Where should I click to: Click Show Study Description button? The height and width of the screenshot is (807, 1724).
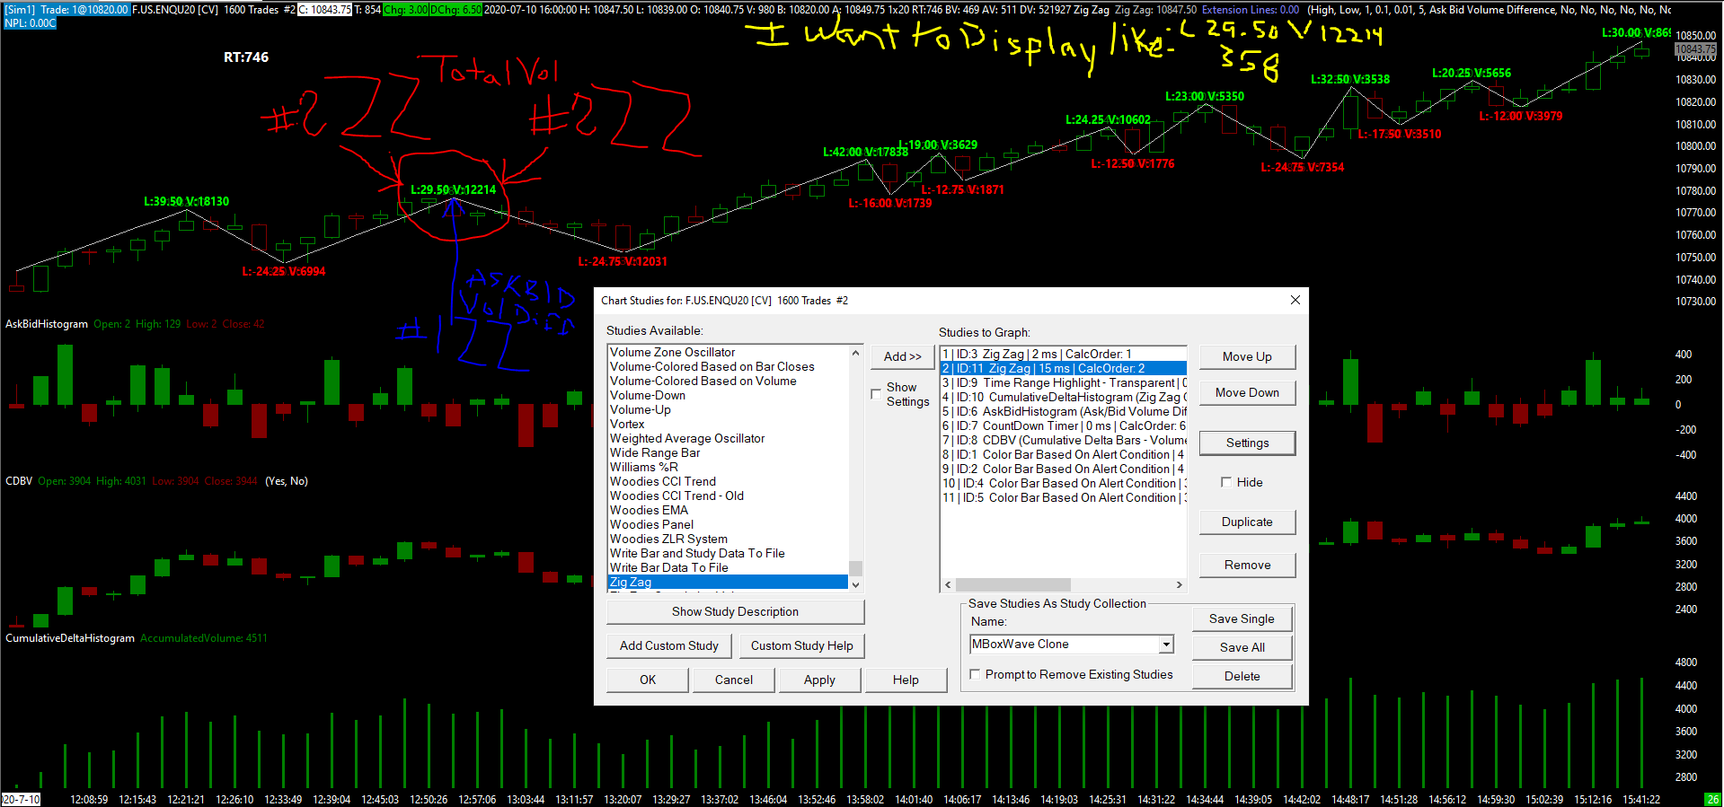pos(735,611)
